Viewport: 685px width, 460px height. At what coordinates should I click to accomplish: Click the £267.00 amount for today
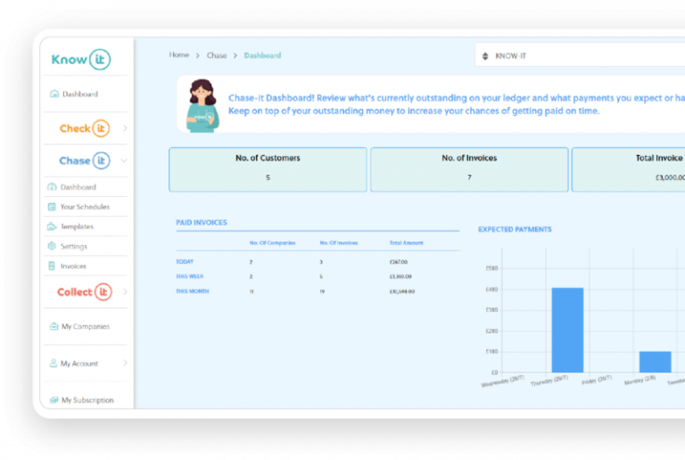point(399,262)
